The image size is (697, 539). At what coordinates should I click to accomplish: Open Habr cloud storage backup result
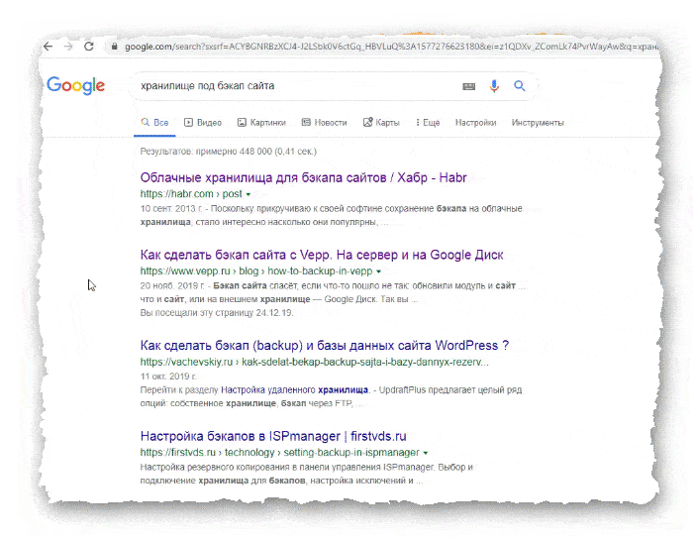tap(303, 177)
